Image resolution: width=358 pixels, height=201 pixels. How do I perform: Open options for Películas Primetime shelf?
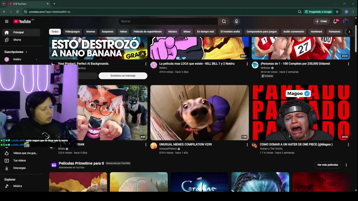(x=346, y=165)
